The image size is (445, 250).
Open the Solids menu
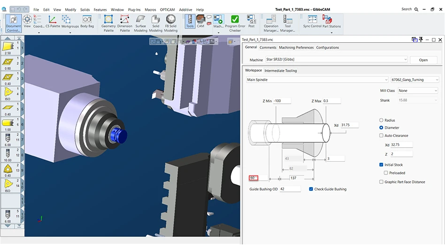coord(85,10)
